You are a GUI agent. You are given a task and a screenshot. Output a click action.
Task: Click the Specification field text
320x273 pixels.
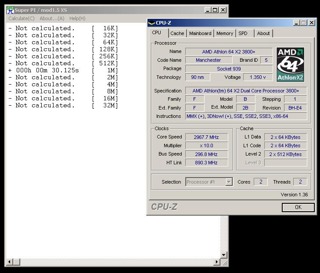click(x=246, y=91)
